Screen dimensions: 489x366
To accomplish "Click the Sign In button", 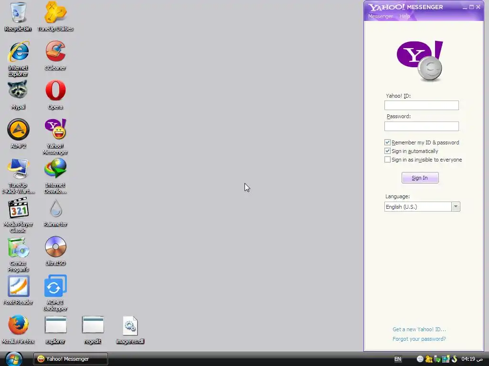I will pyautogui.click(x=420, y=178).
